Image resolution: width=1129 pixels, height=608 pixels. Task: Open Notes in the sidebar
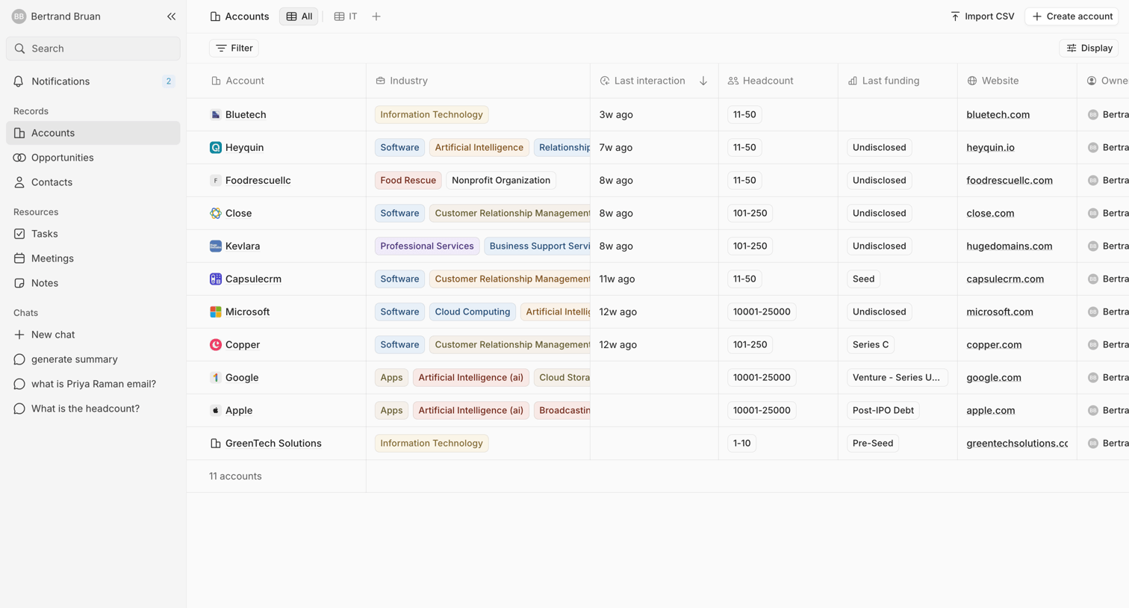pyautogui.click(x=93, y=283)
